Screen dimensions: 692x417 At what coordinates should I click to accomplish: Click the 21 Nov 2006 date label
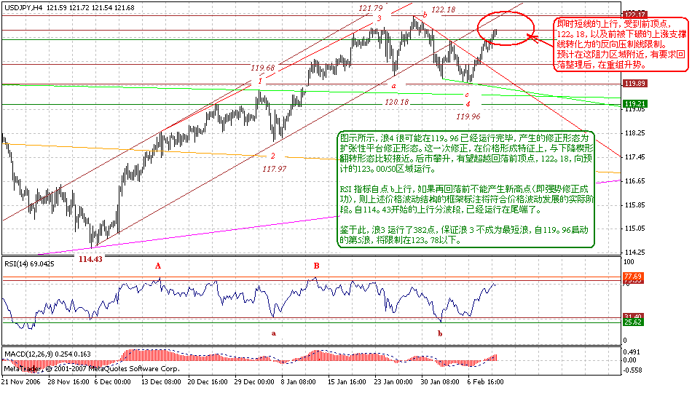point(20,382)
